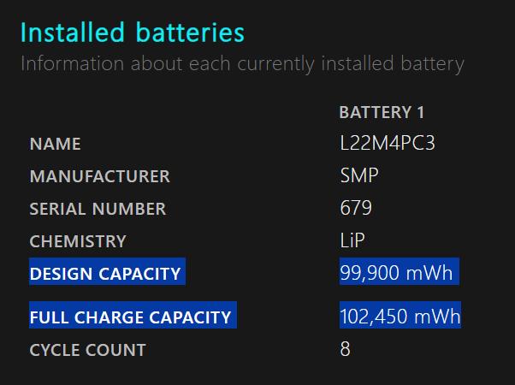This screenshot has width=515, height=385.
Task: Select the manufacturer value SMP
Action: (359, 176)
